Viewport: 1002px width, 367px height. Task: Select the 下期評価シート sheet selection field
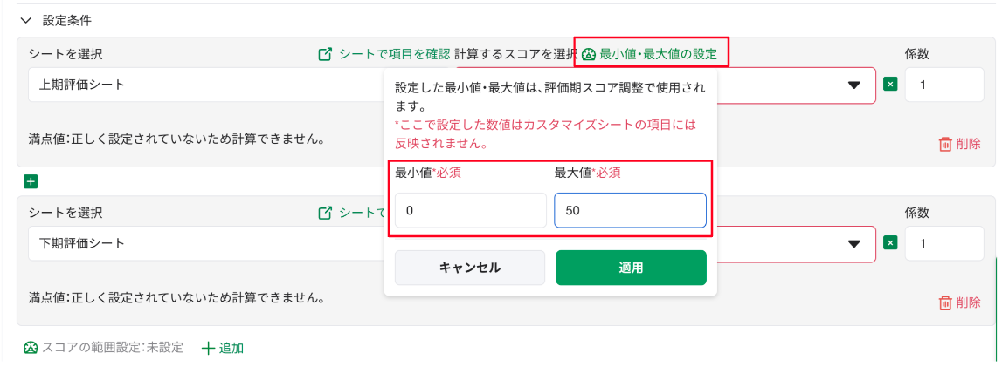pos(206,243)
